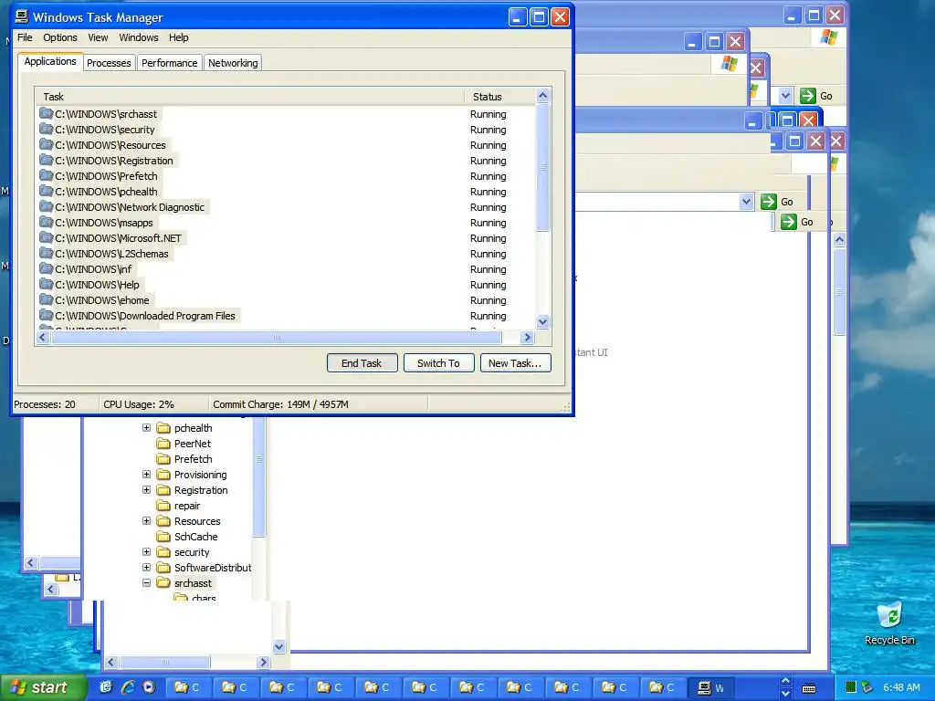Click folder icon beside C:\WINDOWS\Registration task
Viewport: 935px width, 701px height.
[46, 160]
